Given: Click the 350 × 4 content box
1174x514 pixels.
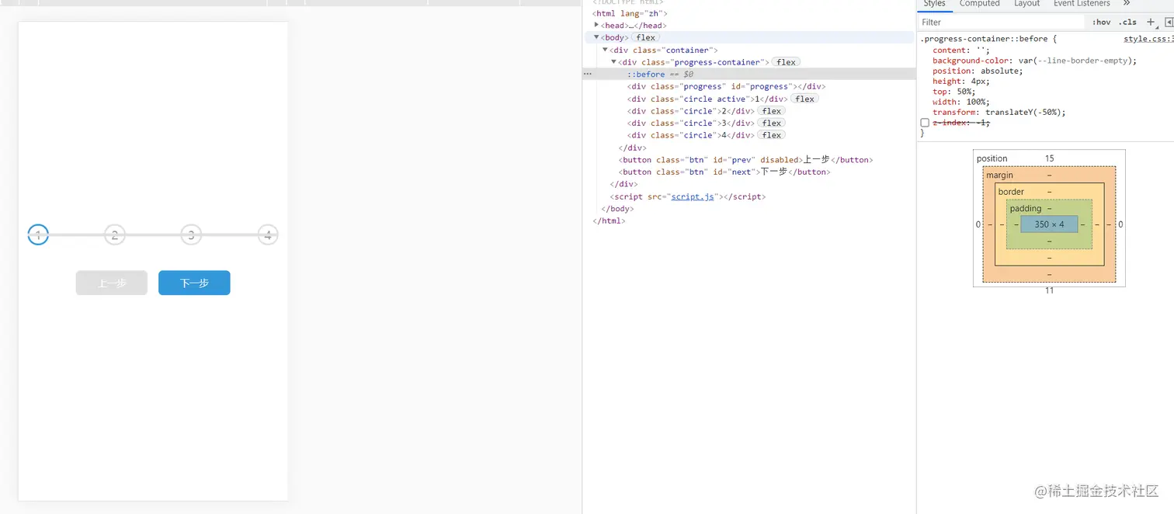Looking at the screenshot, I should [x=1049, y=224].
